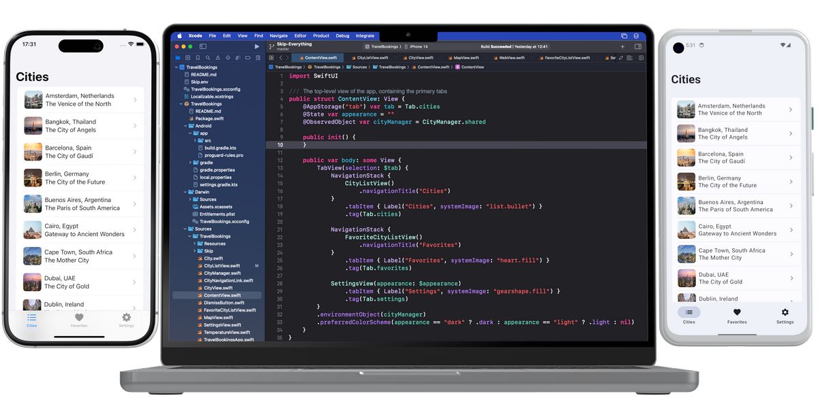This screenshot has height=415, width=818.
Task: Run the app with the Play button
Action: click(x=257, y=46)
